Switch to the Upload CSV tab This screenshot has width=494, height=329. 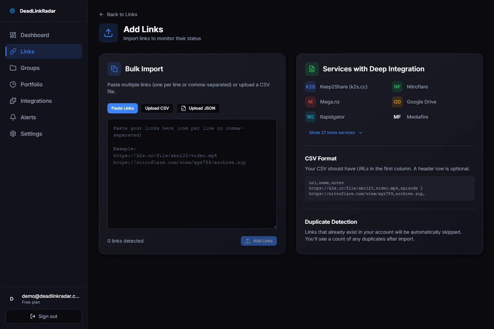[157, 108]
